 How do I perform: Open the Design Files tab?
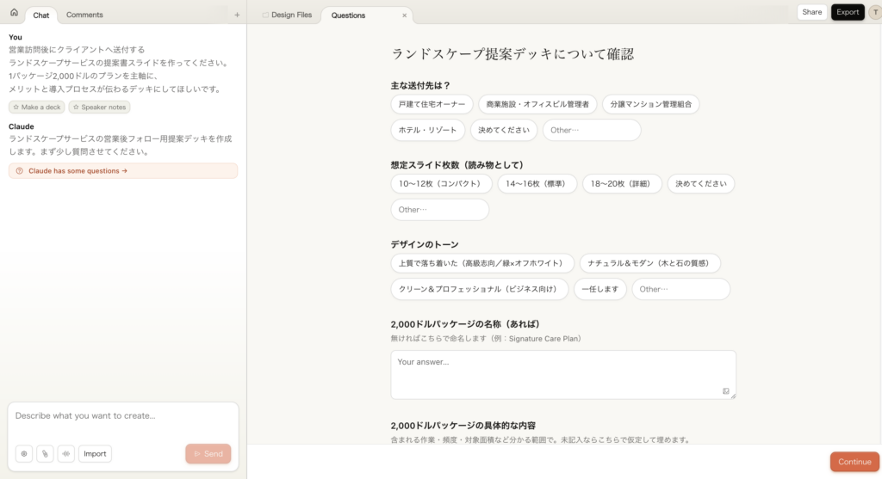[287, 15]
